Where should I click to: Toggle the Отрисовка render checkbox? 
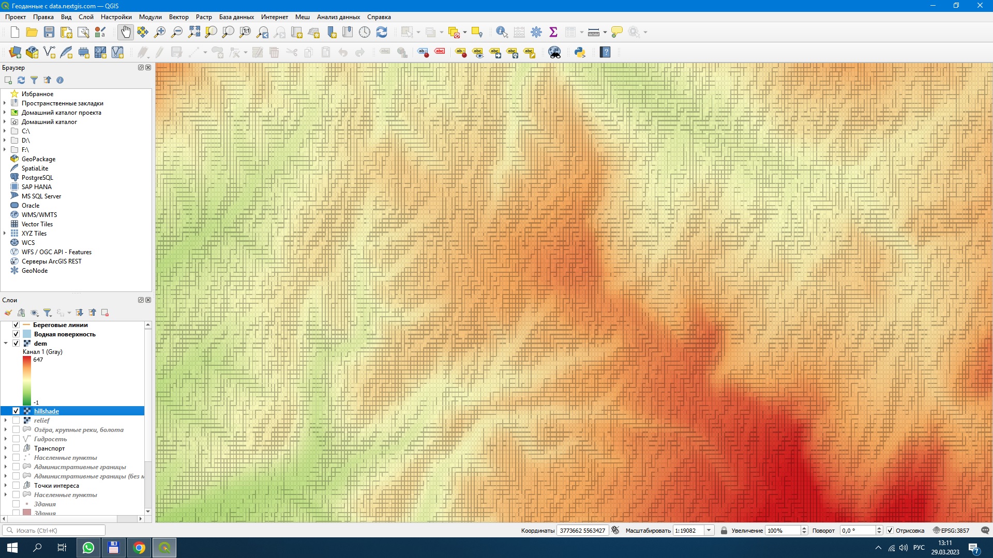(x=890, y=530)
